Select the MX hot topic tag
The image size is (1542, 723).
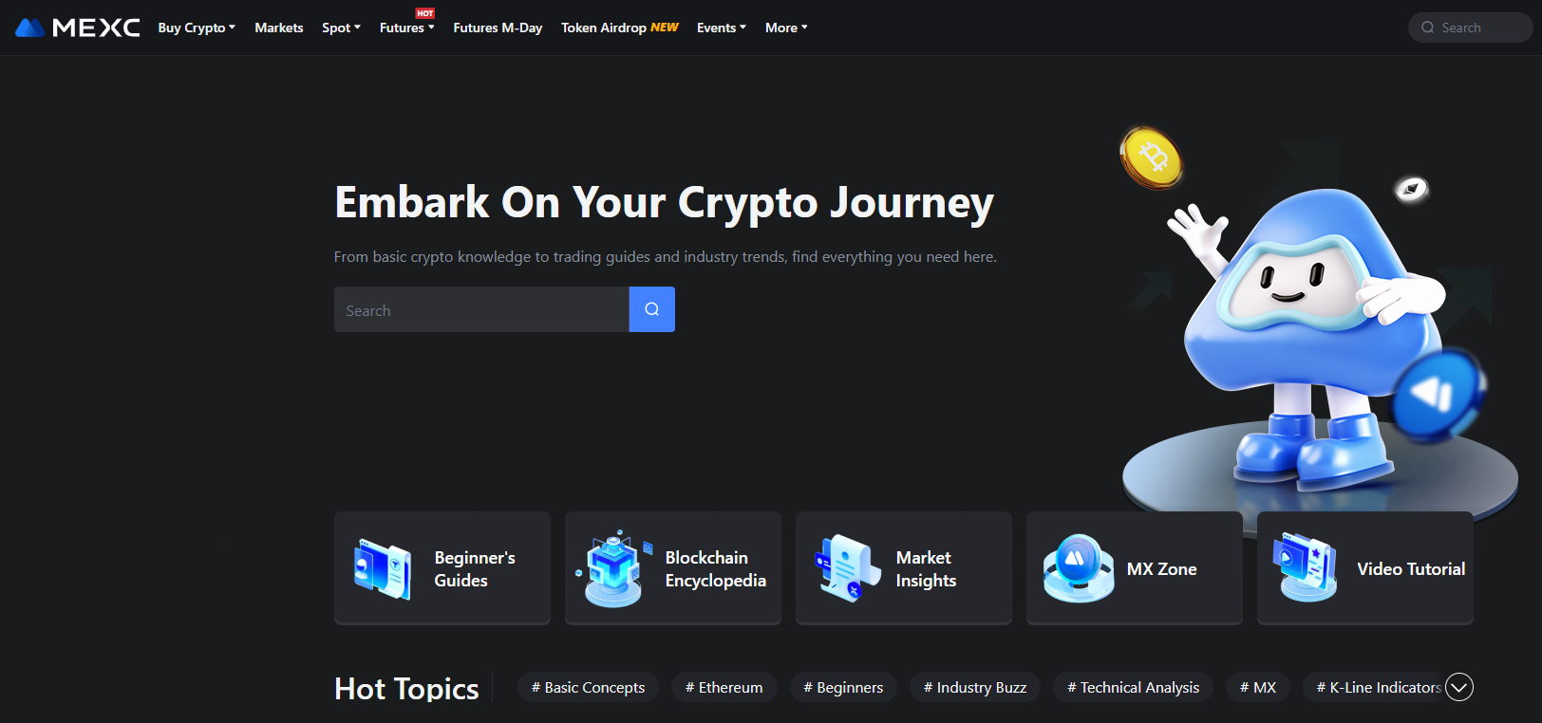[1258, 687]
